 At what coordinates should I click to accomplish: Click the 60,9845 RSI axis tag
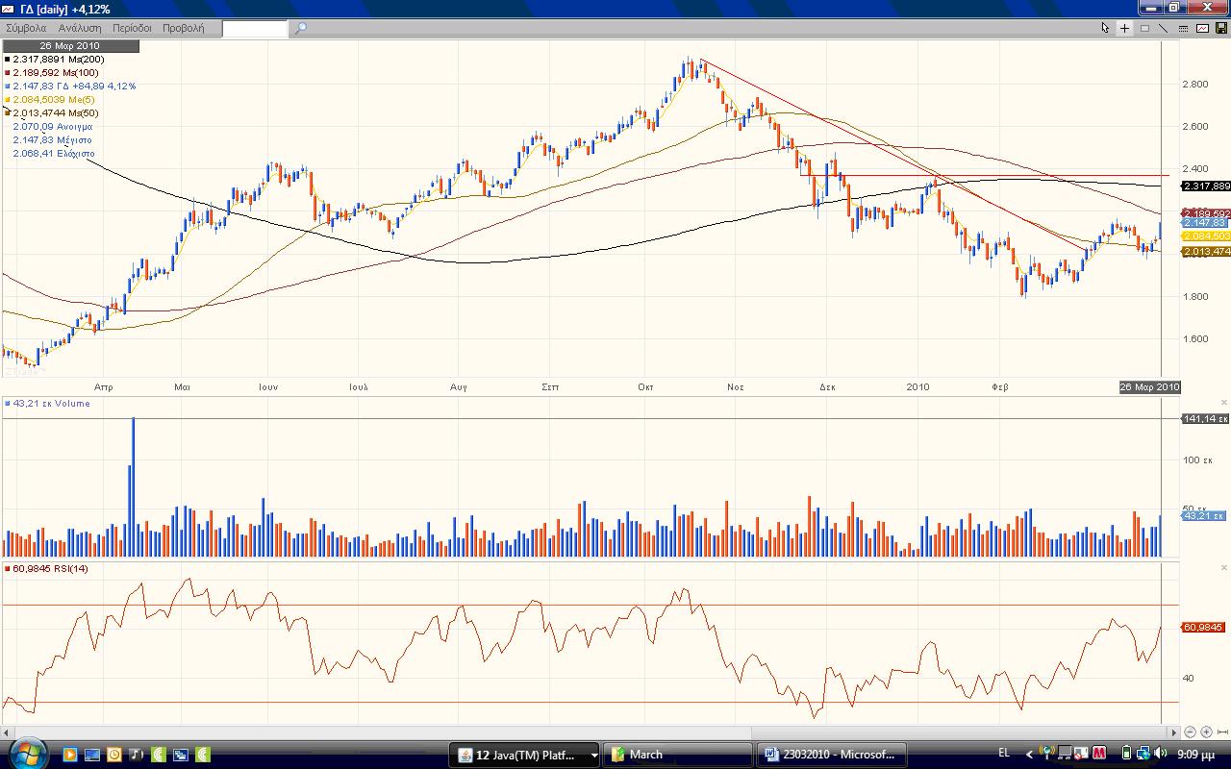pos(1203,628)
